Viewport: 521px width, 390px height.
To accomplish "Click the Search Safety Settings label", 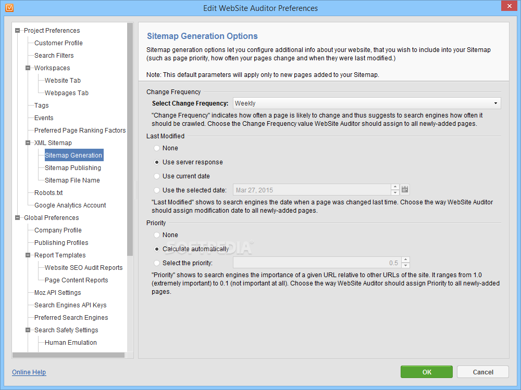I will click(x=66, y=330).
